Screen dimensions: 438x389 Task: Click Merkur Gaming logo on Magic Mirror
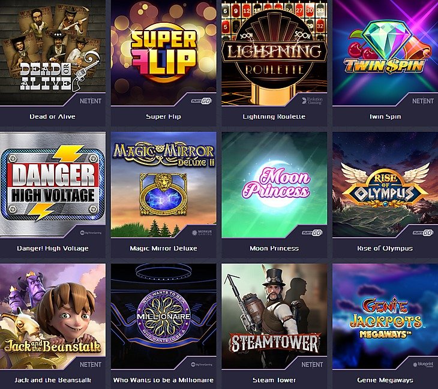coord(202,233)
